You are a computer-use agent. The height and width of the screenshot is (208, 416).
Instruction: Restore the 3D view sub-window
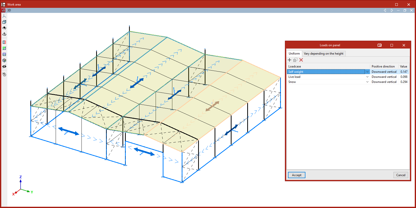click(x=405, y=10)
